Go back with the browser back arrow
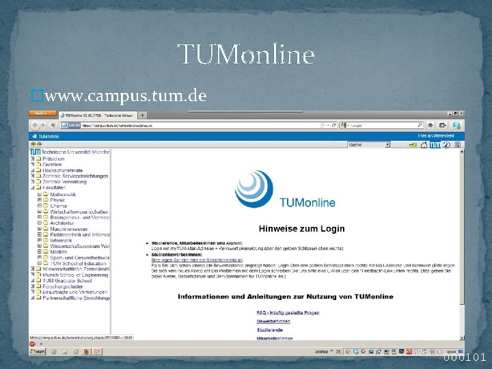The width and height of the screenshot is (492, 369). [35, 126]
